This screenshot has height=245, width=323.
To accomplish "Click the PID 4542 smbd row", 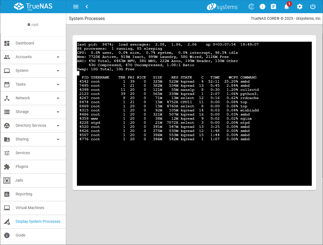I will (x=165, y=81).
